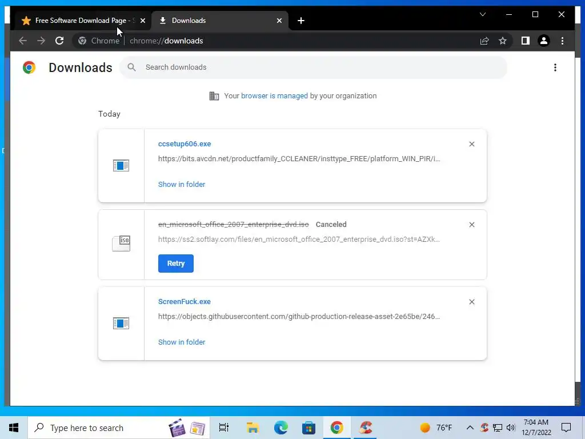This screenshot has width=585, height=439.
Task: Expand hidden system tray icons
Action: (x=470, y=428)
